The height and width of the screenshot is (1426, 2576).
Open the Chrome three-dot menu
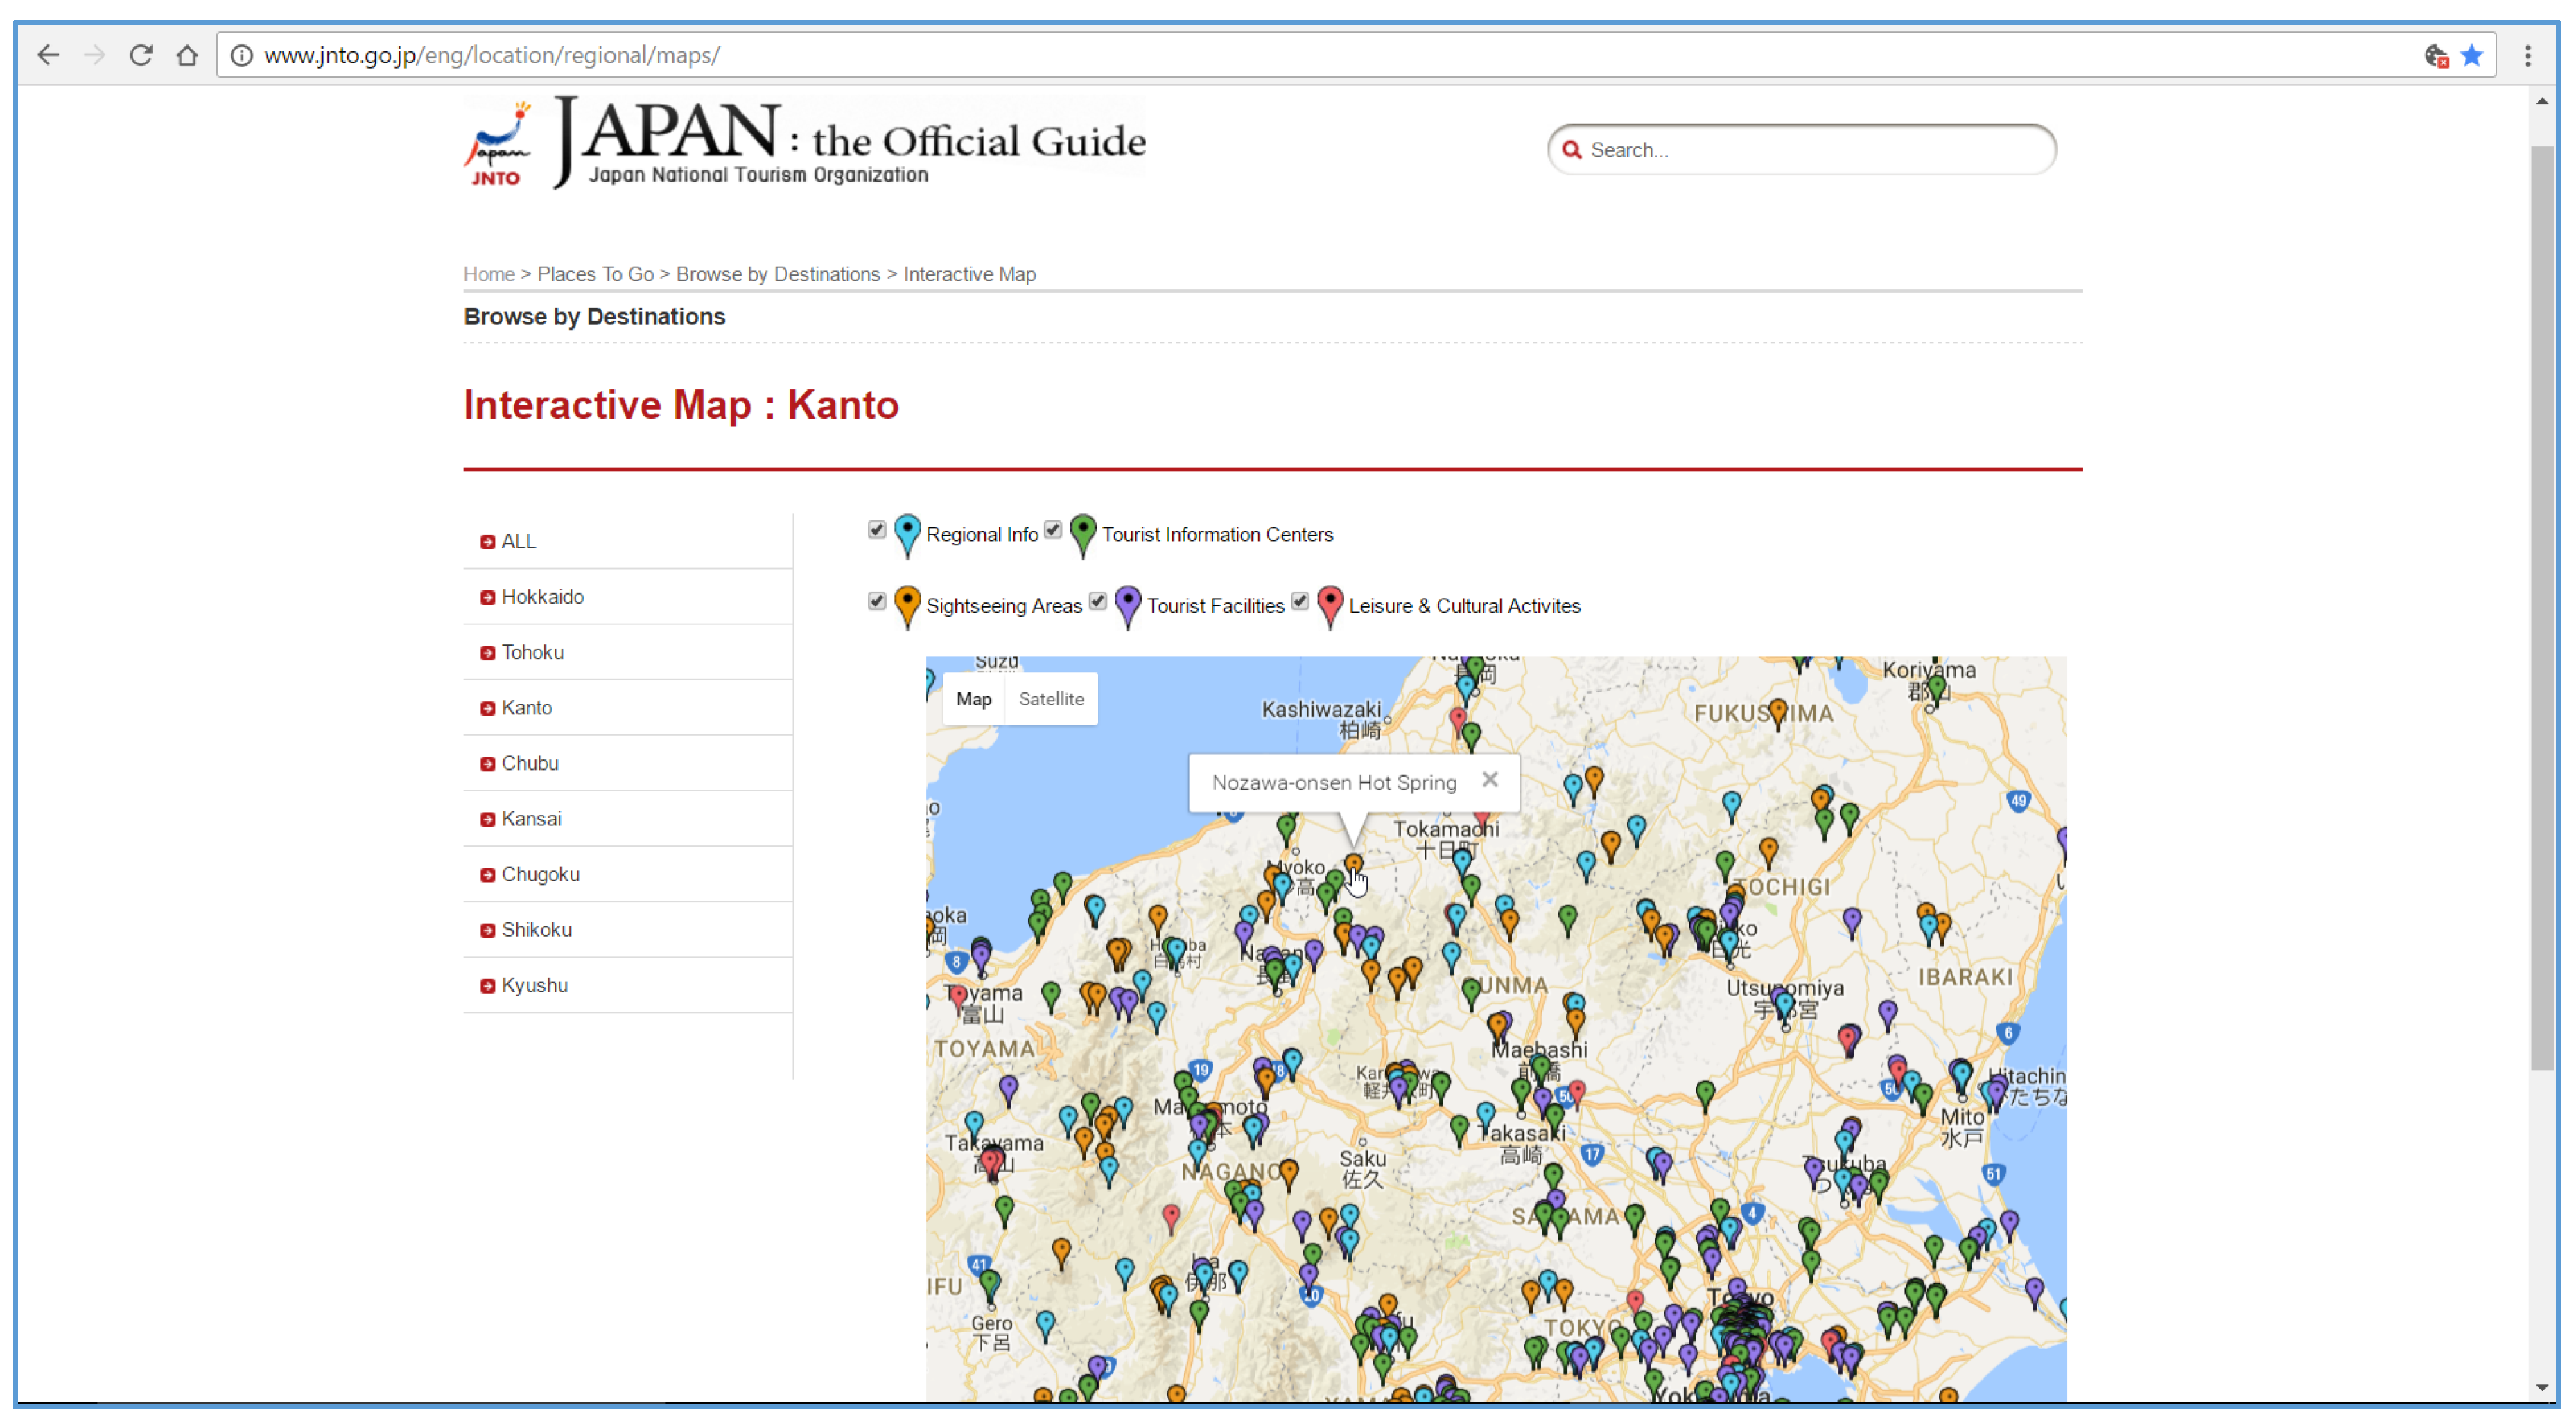pos(2527,55)
